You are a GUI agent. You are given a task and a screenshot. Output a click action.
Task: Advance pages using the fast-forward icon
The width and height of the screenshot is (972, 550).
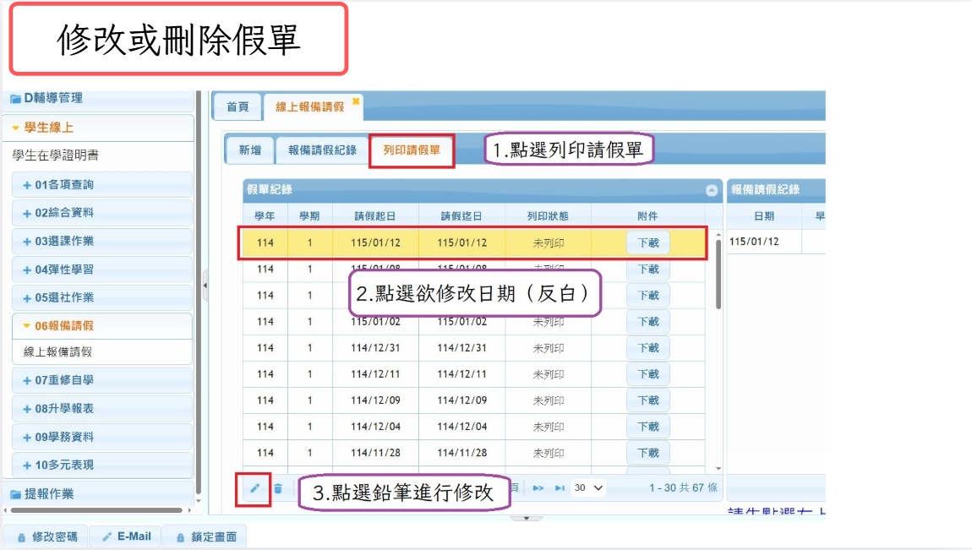point(540,487)
